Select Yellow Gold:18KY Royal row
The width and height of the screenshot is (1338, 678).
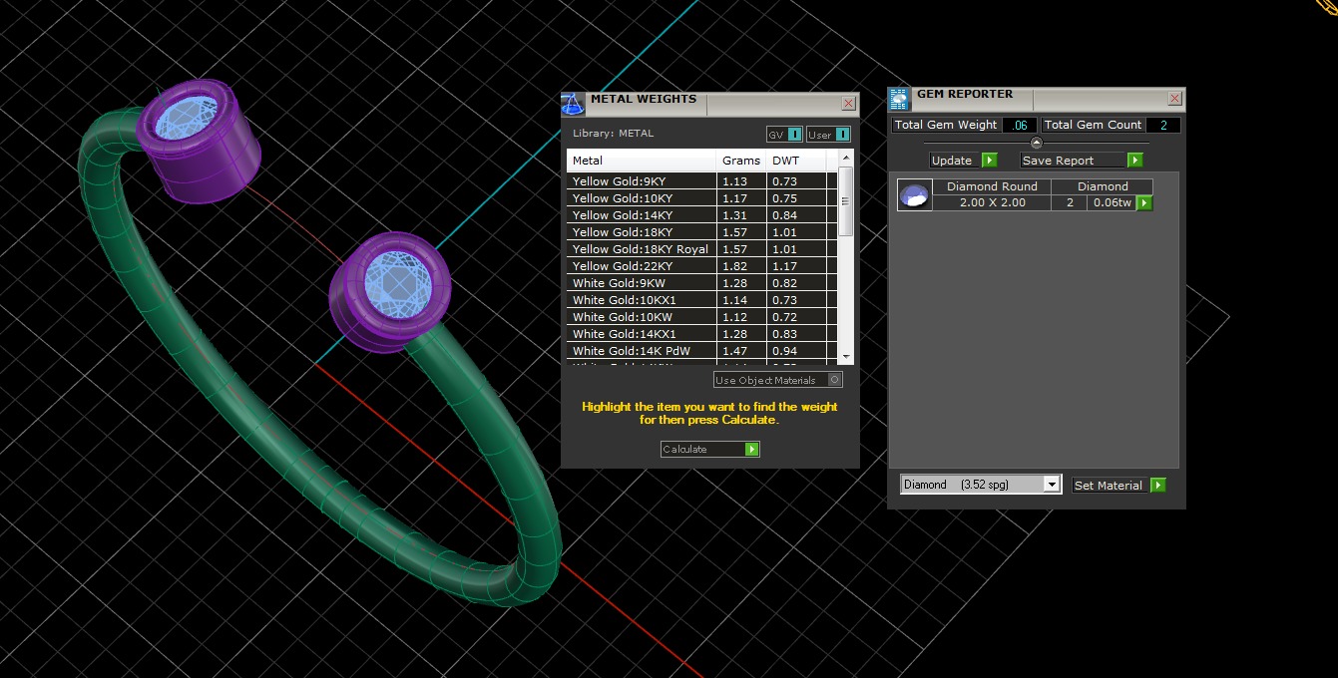[701, 249]
